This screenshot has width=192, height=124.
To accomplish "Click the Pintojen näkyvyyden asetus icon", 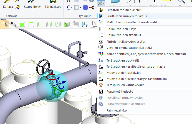I will tap(101, 42).
